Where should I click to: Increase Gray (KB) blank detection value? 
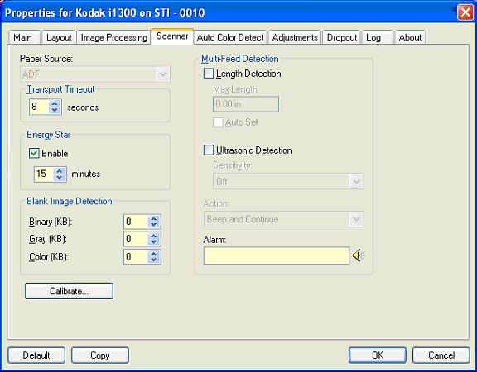pos(154,236)
